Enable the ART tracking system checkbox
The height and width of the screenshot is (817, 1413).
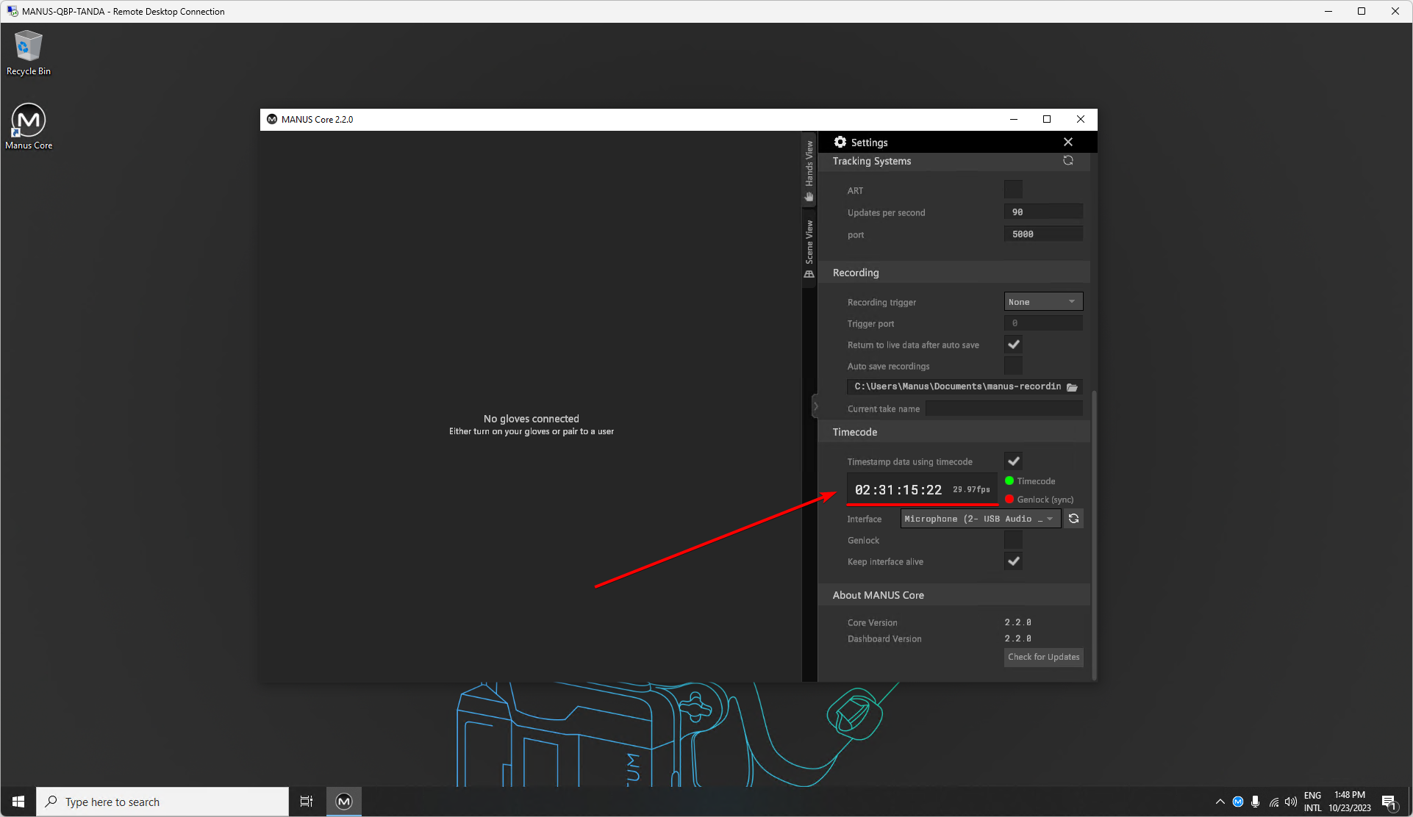pyautogui.click(x=1013, y=190)
